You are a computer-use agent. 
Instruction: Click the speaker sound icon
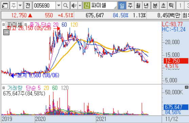(x=74, y=5)
